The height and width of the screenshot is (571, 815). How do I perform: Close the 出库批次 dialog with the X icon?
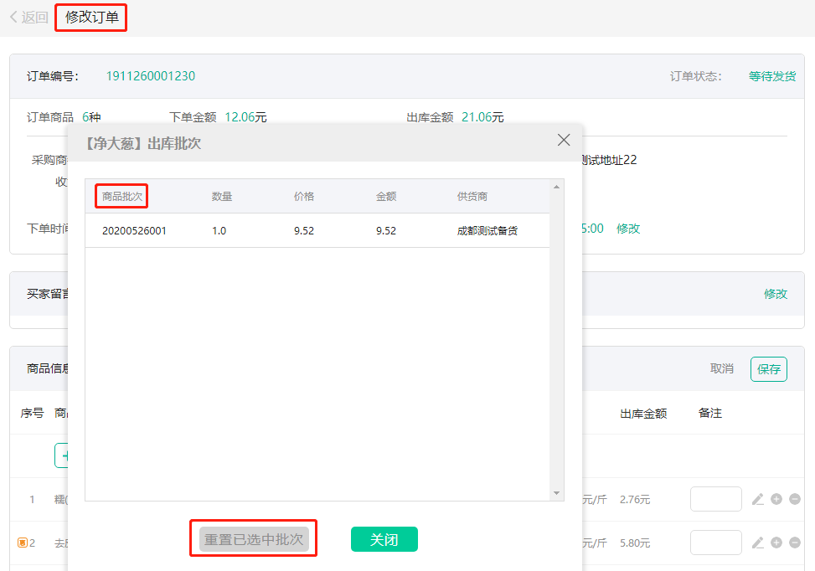click(x=563, y=140)
